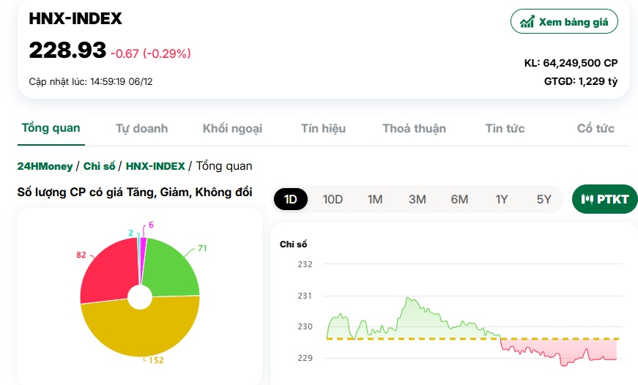Click the 232 axis value on the chart

305,264
